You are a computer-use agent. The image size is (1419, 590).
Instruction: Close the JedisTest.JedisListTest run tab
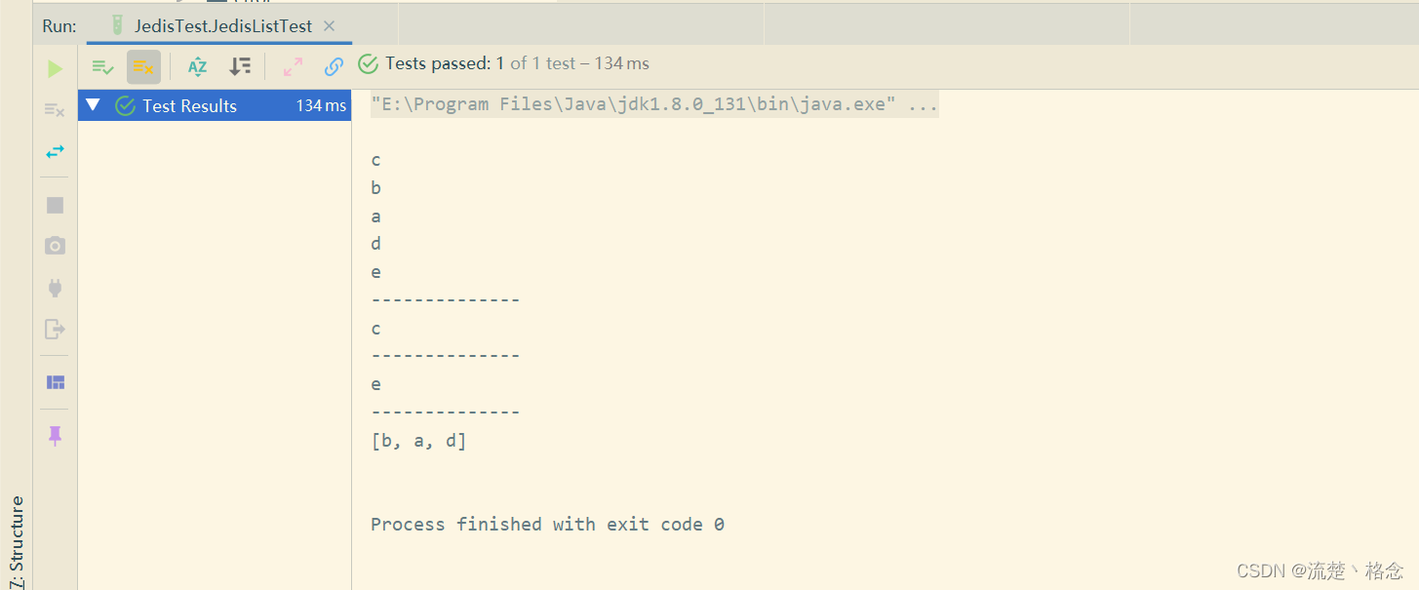point(329,26)
